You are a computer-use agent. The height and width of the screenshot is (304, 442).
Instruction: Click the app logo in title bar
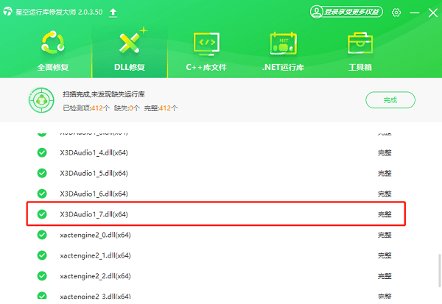(7, 12)
